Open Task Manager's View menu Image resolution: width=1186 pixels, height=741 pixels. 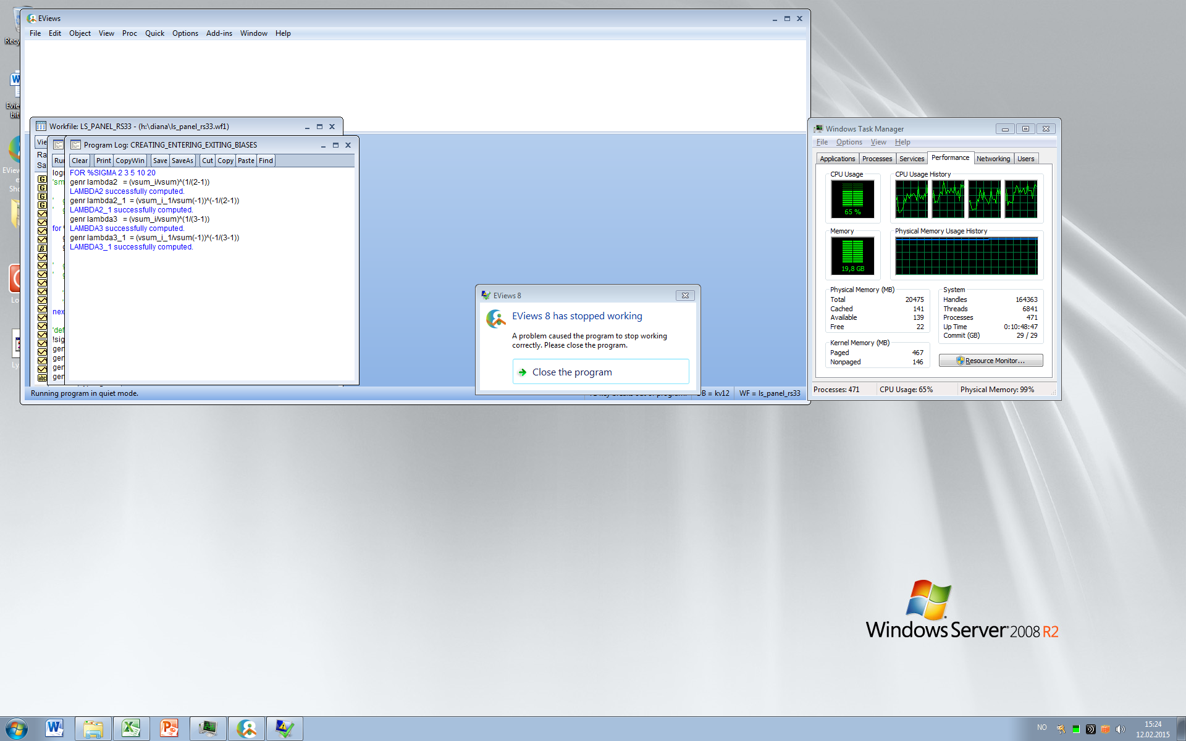(878, 142)
